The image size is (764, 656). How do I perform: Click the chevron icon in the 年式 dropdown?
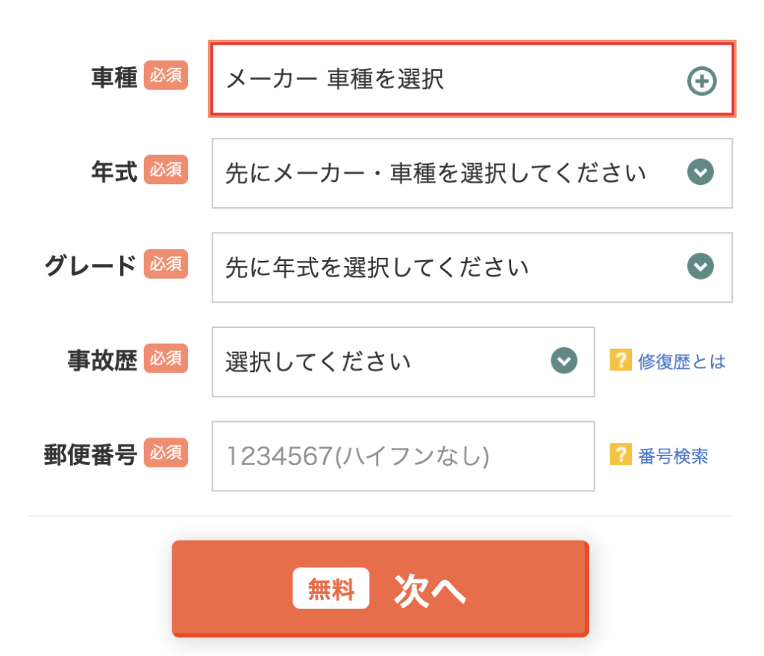(701, 171)
